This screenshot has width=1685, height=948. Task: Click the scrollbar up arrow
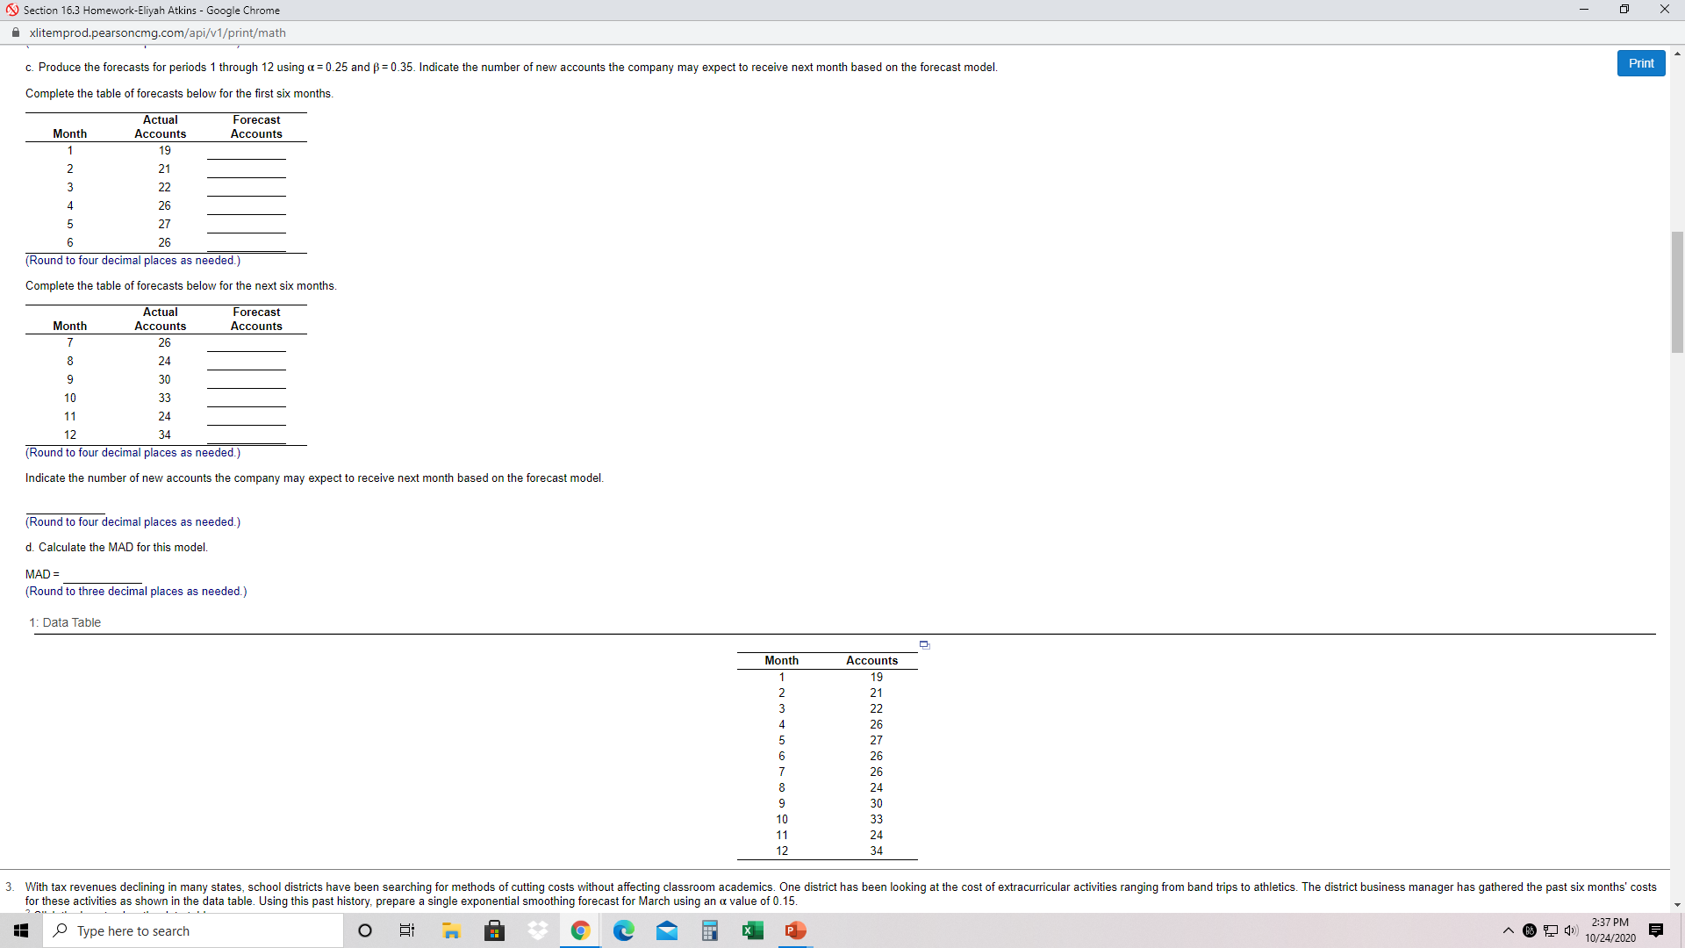(x=1677, y=53)
